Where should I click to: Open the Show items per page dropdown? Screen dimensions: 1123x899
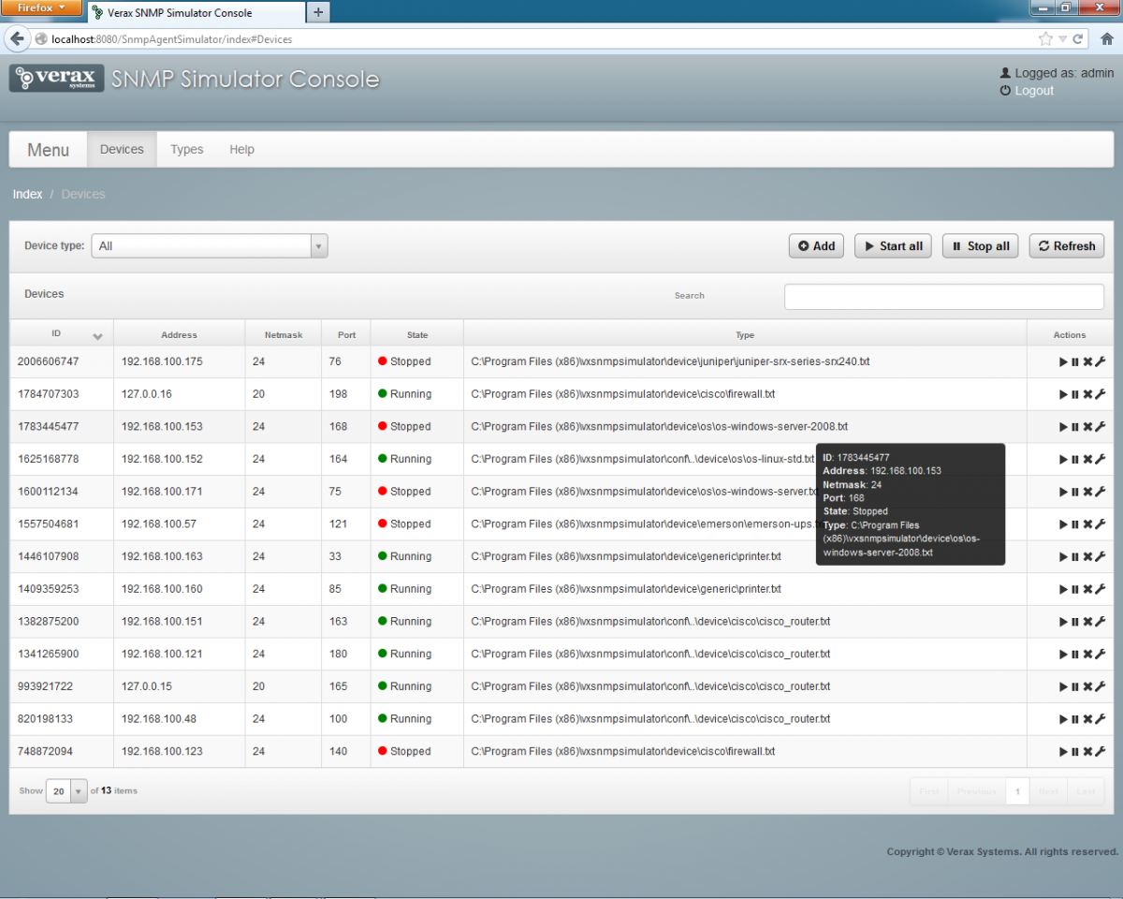66,791
